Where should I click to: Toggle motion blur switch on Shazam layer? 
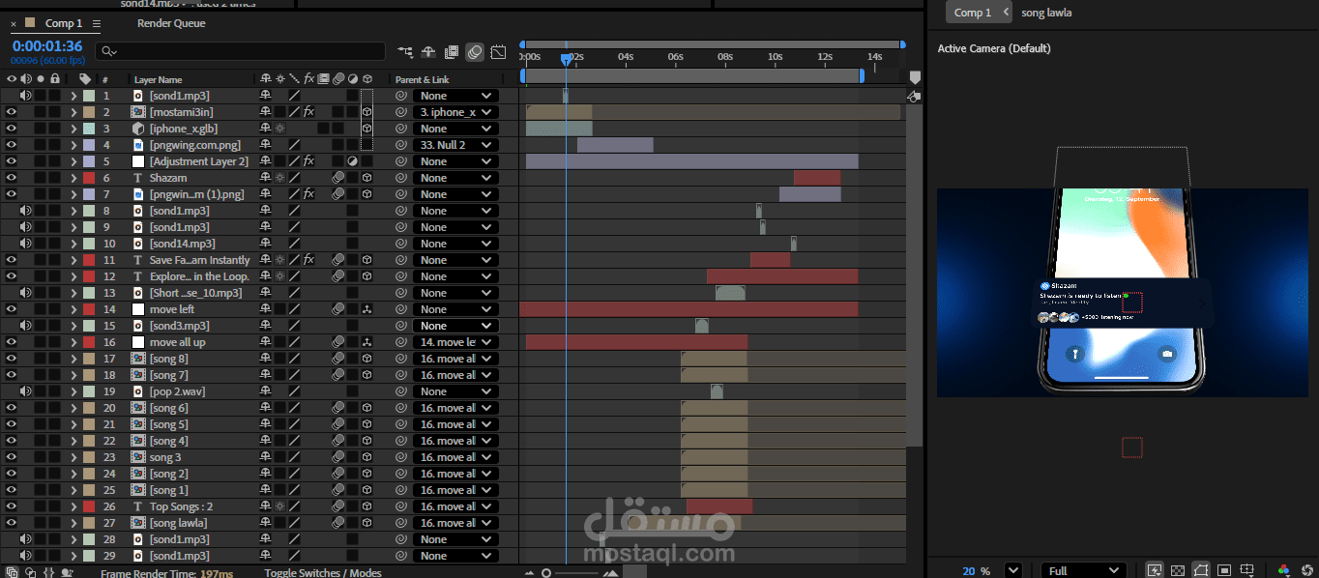click(337, 178)
